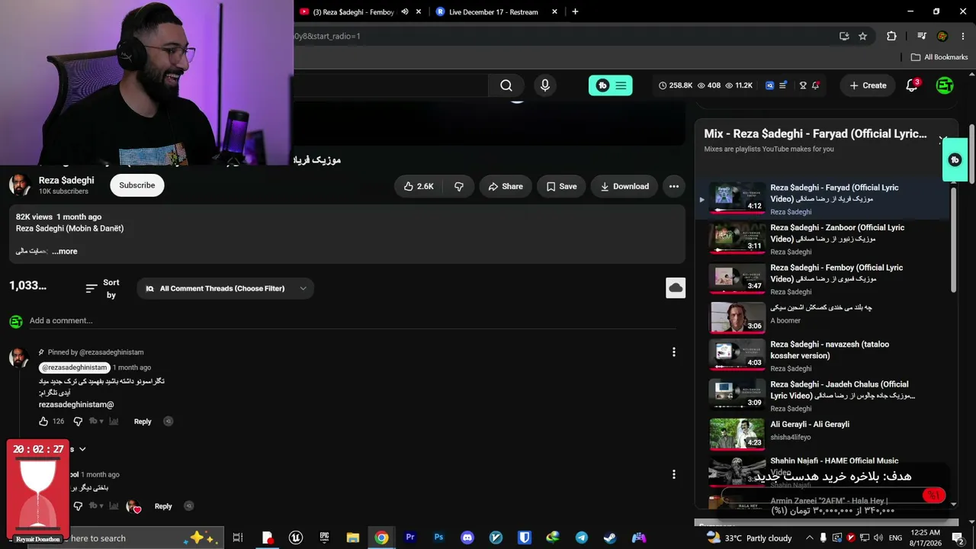
Task: Close the Reza $adeghi - Femboy tab
Action: [x=419, y=11]
